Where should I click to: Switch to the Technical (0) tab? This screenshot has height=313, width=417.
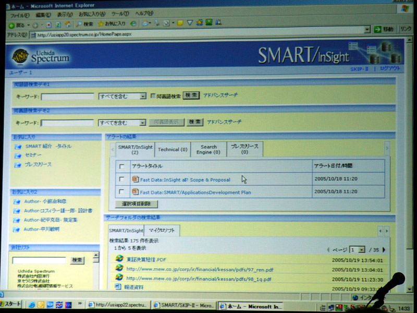pos(173,150)
